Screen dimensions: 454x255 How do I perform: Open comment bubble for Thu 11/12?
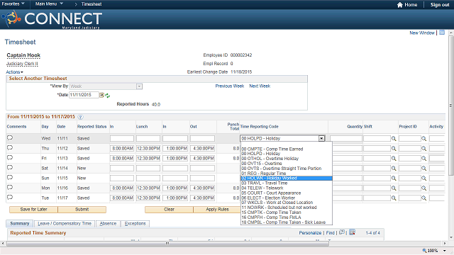click(10, 148)
